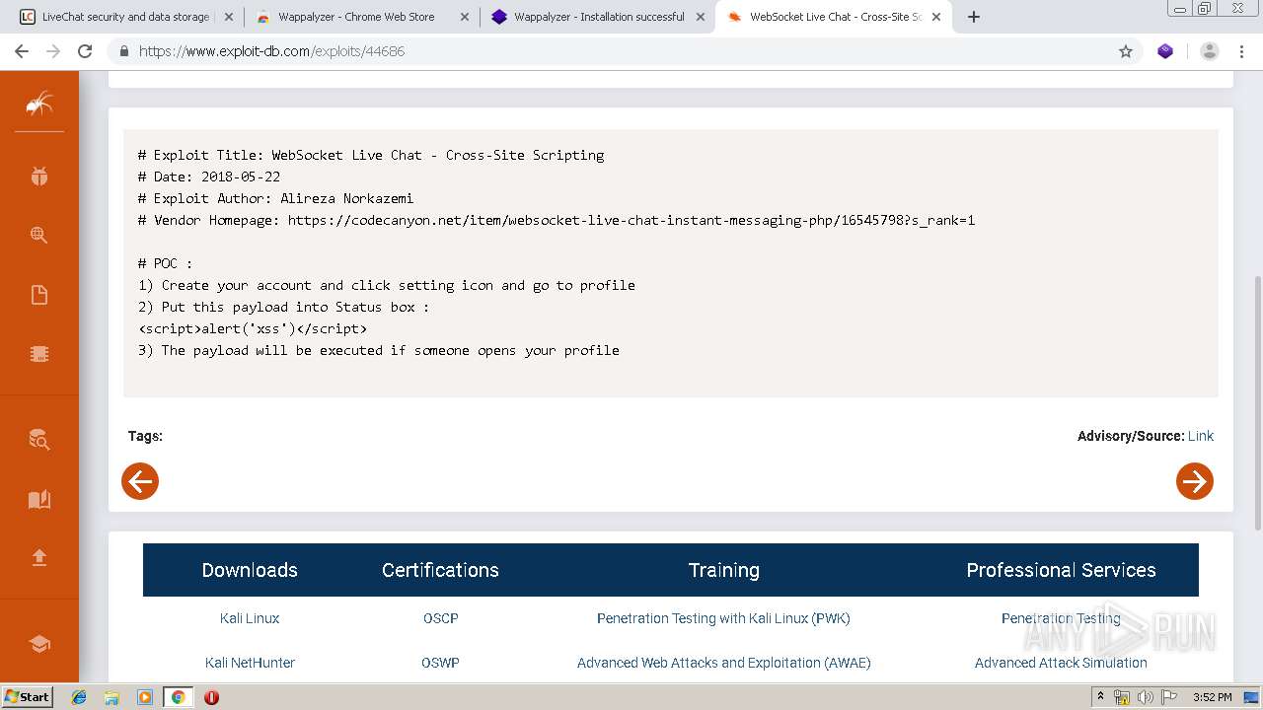Close the WebSocket Live Chat tab

pos(936,17)
